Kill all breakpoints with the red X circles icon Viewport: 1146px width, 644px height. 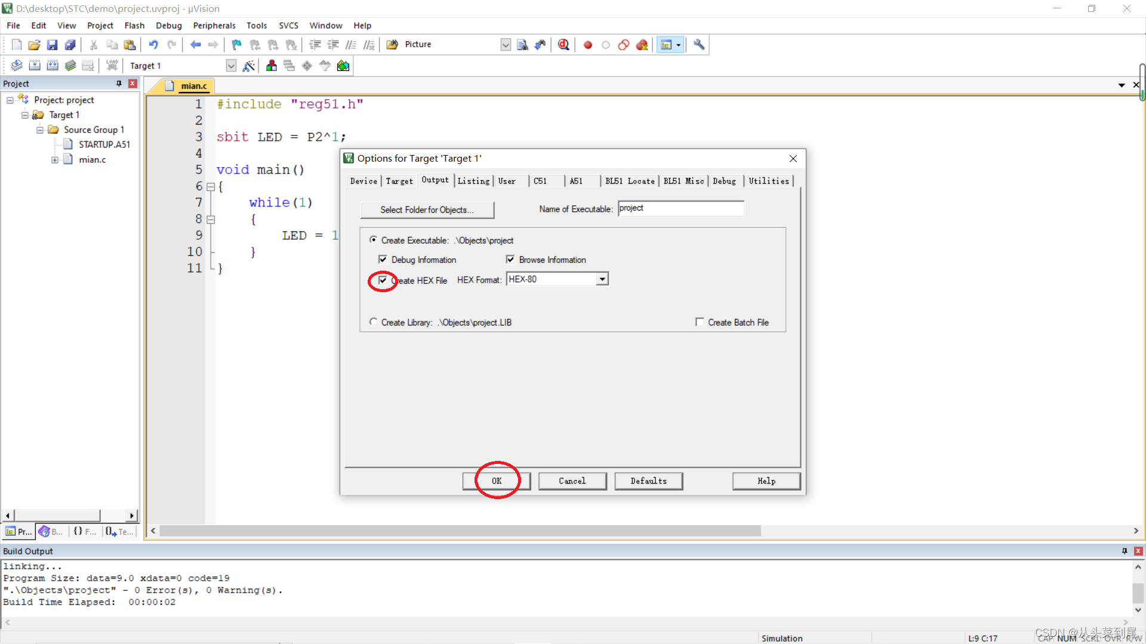point(642,45)
